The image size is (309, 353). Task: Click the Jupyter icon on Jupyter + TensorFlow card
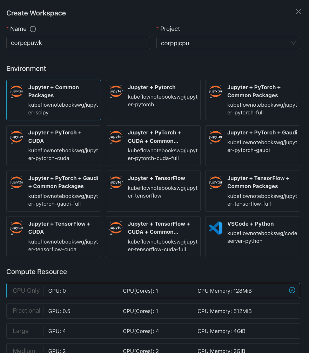click(x=116, y=182)
